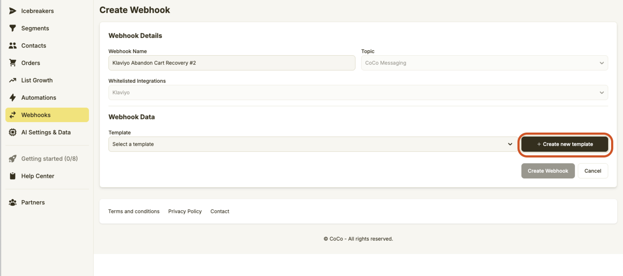623x276 pixels.
Task: Cancel the webhook creation
Action: [592, 171]
